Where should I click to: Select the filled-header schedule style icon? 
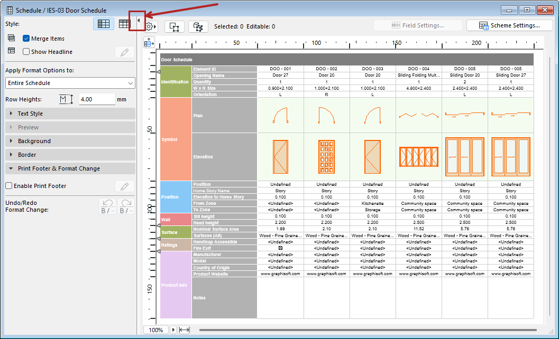104,24
